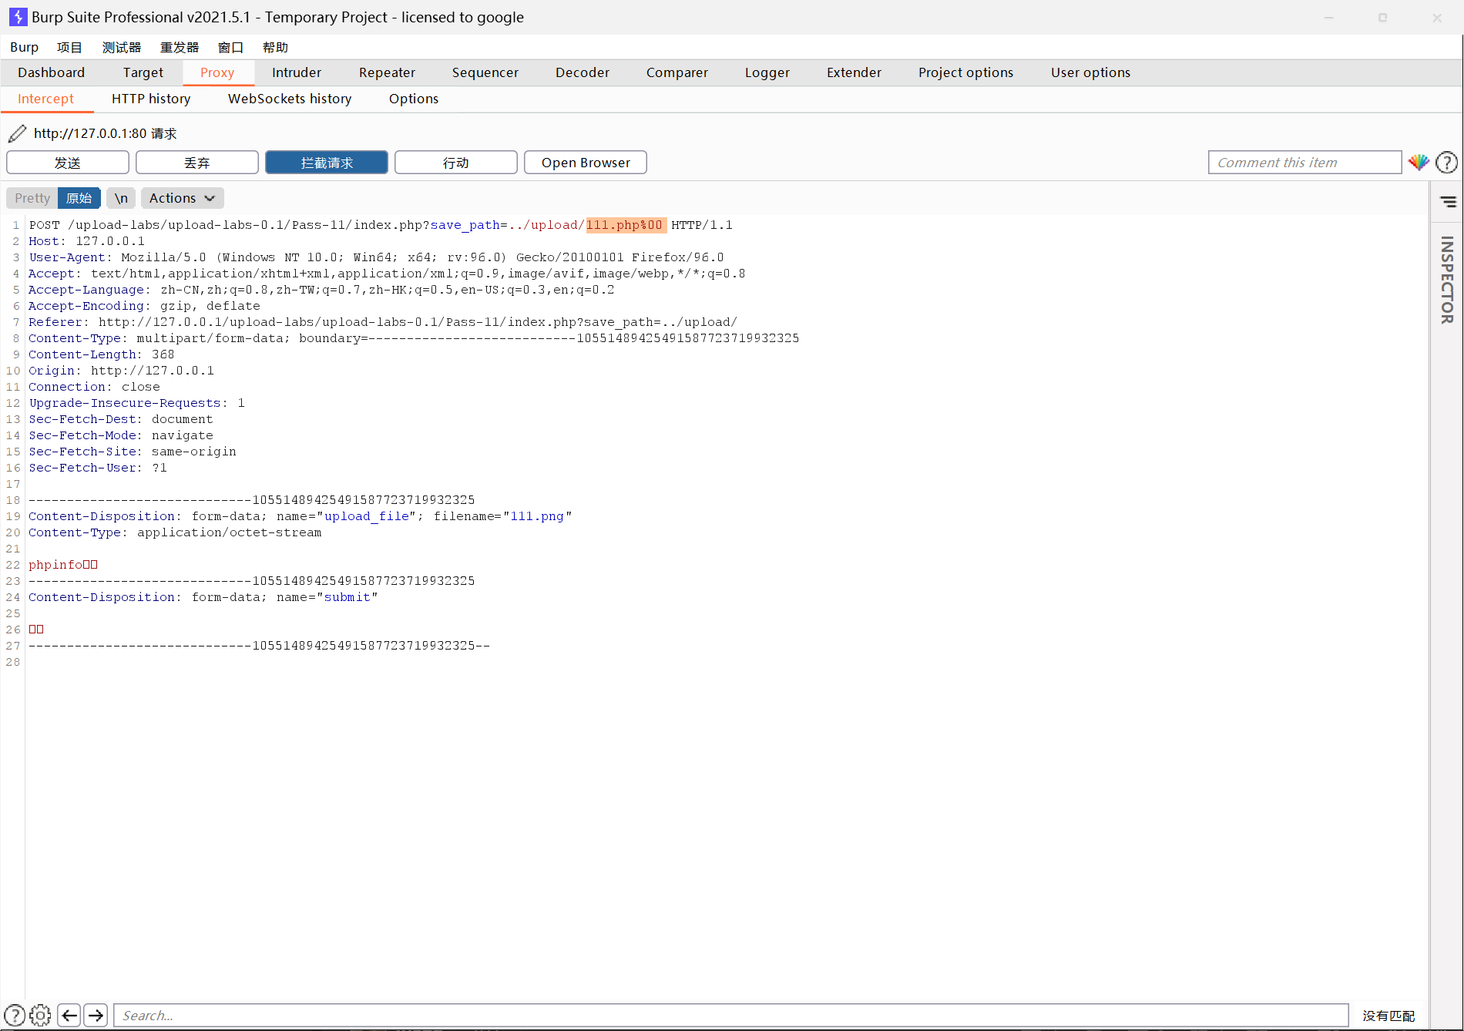Select the Intercept sub-tab

[46, 99]
